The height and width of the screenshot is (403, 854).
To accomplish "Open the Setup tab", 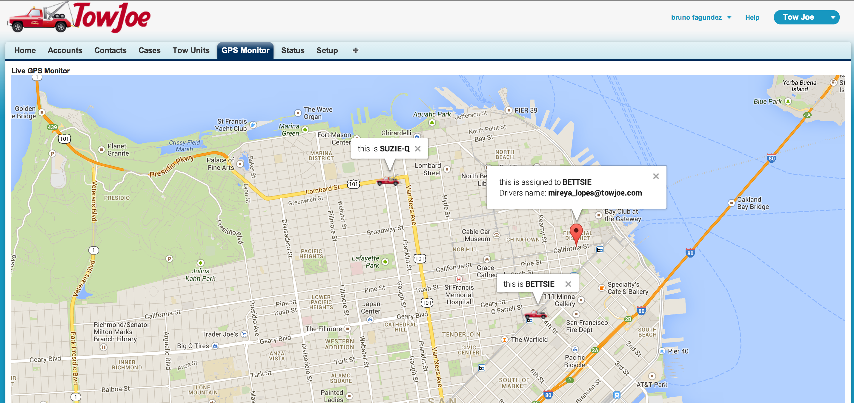I will [327, 50].
